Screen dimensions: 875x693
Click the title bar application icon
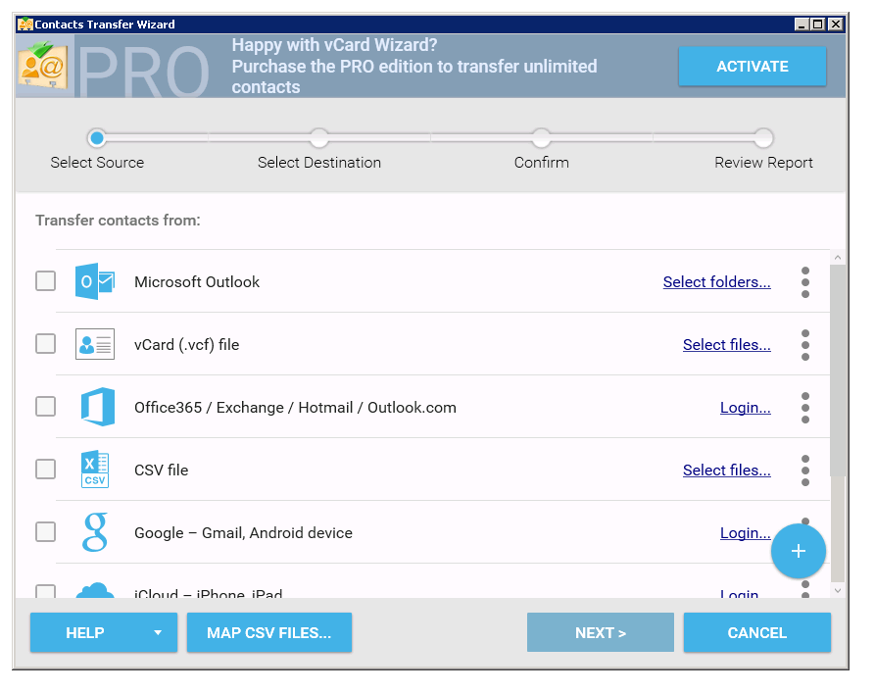pyautogui.click(x=25, y=24)
